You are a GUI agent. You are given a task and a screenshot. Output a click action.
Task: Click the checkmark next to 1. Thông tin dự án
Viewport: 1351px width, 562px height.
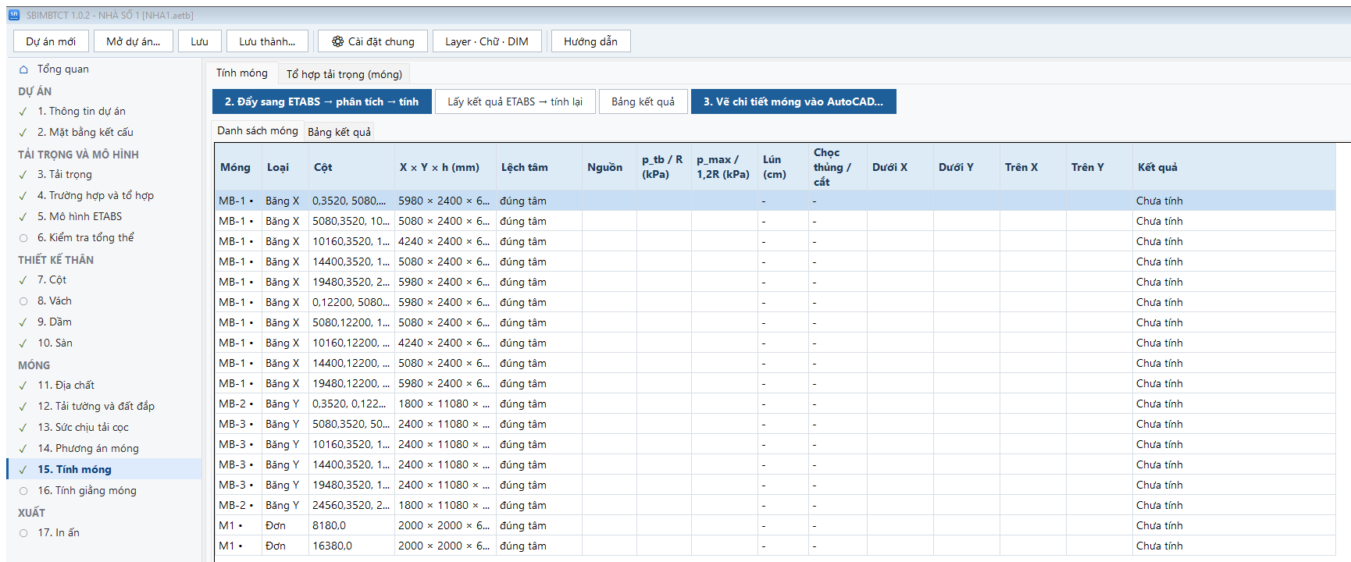pos(23,112)
